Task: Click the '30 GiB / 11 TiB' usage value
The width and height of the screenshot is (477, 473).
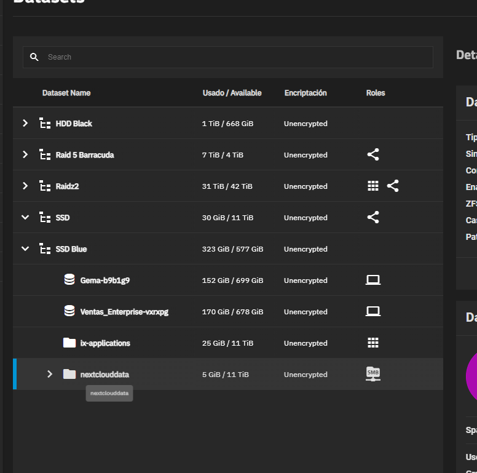Action: click(228, 218)
